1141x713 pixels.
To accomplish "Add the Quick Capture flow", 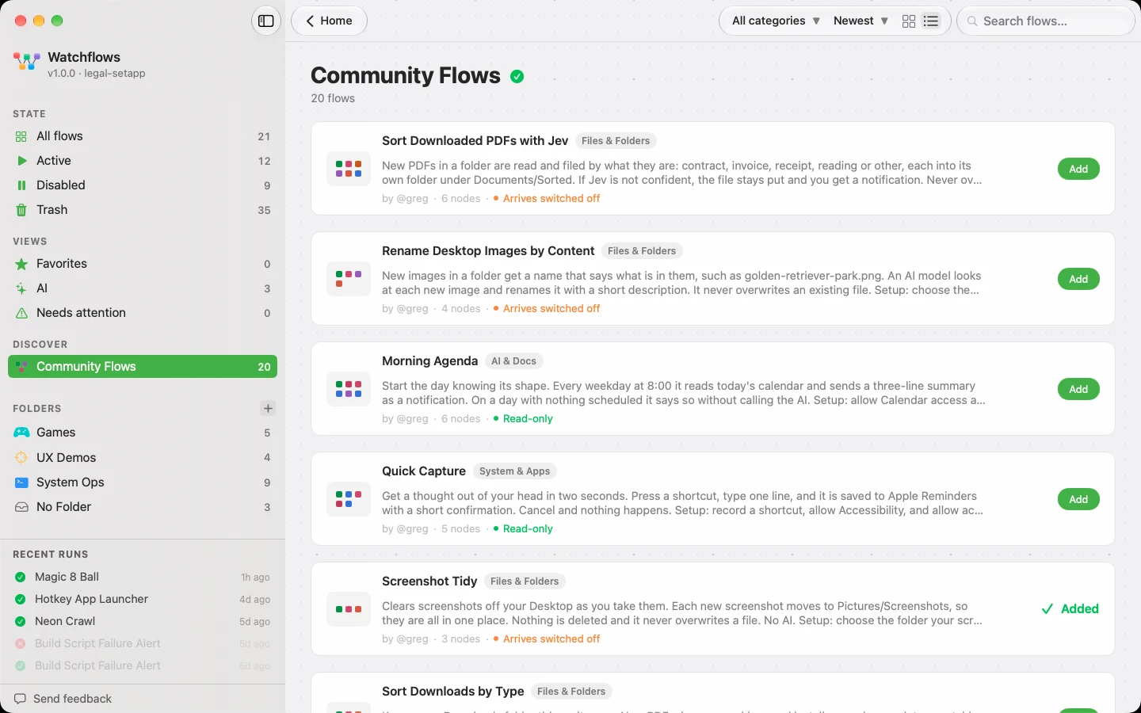I will [1078, 499].
